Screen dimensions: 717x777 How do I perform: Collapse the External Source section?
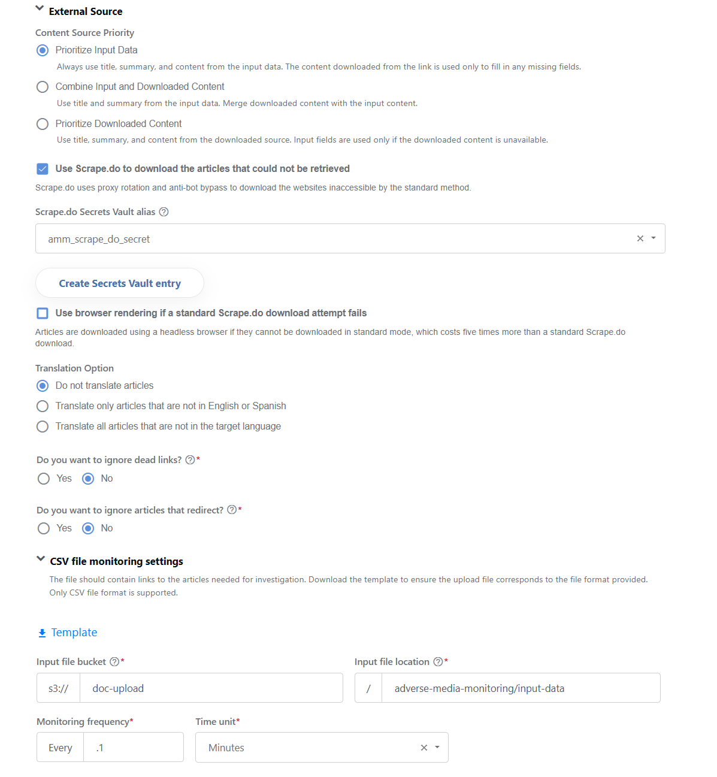coord(40,9)
